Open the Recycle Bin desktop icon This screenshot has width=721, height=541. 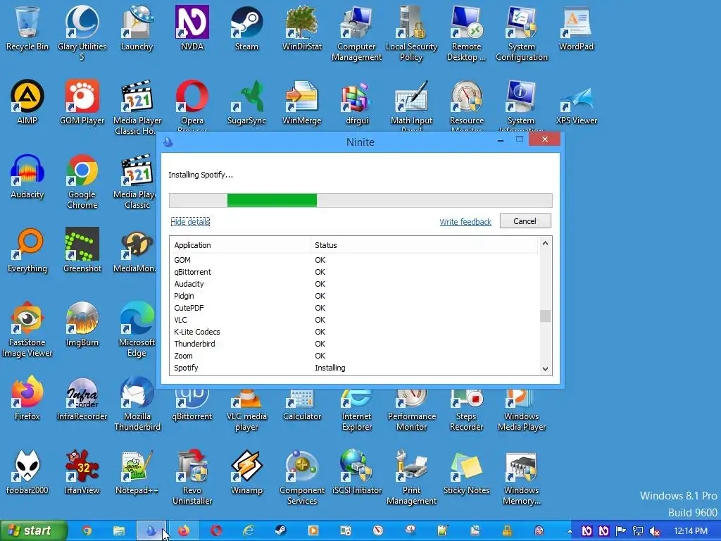tap(27, 27)
